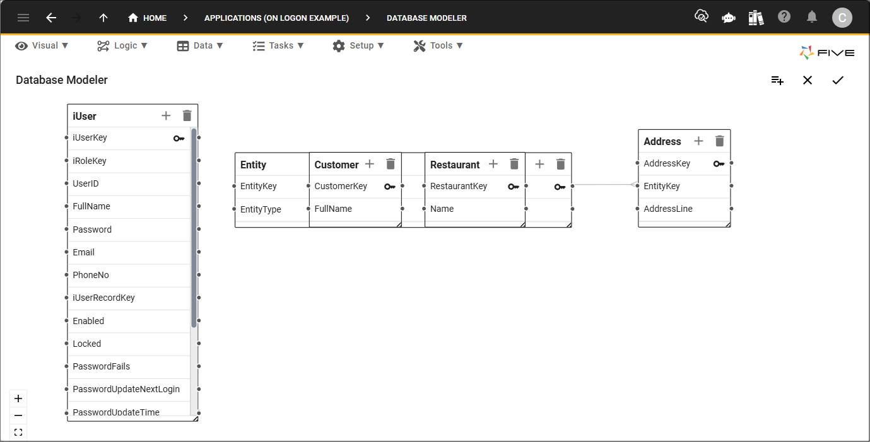Screen dimensions: 870x442
Task: Click the Customer table resize corner handle
Action: [398, 224]
